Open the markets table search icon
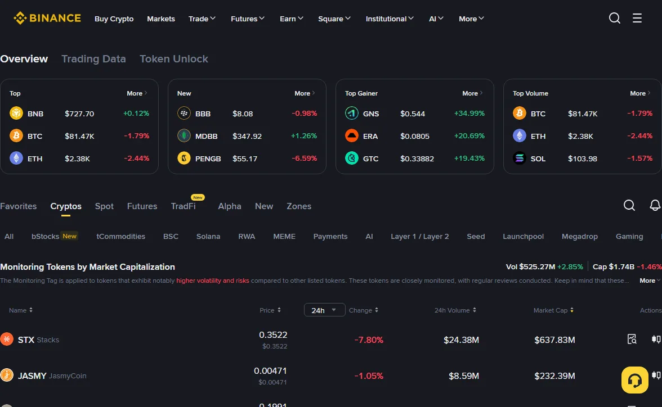Image resolution: width=662 pixels, height=407 pixels. 629,205
